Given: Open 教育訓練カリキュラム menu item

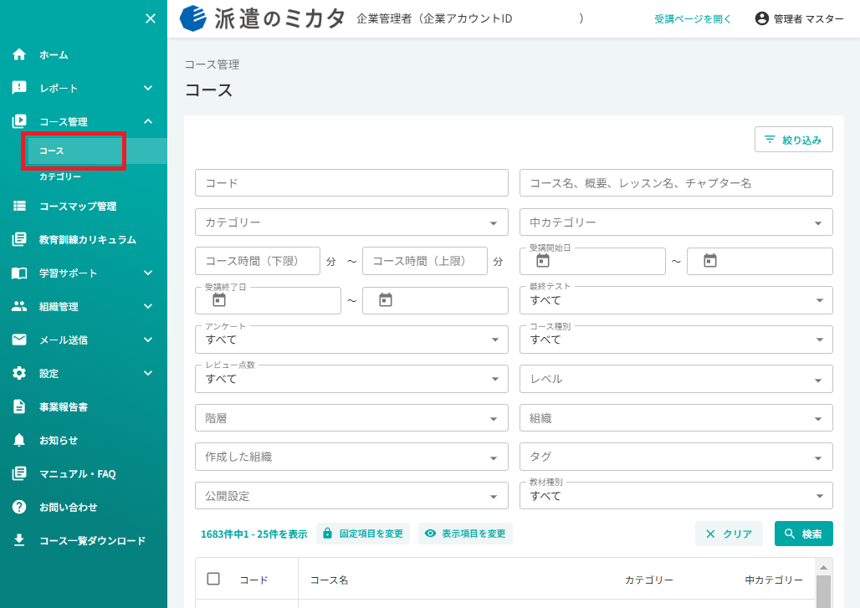Looking at the screenshot, I should [x=88, y=239].
